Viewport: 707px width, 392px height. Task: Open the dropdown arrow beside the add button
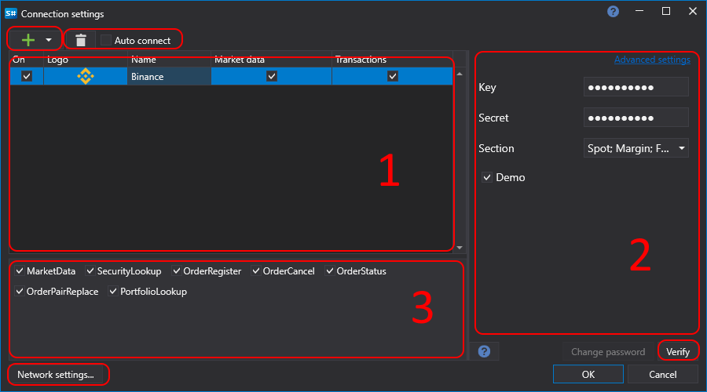point(48,40)
